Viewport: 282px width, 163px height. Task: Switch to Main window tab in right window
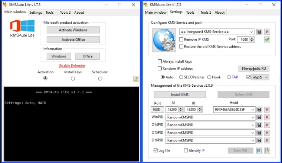coord(156,12)
